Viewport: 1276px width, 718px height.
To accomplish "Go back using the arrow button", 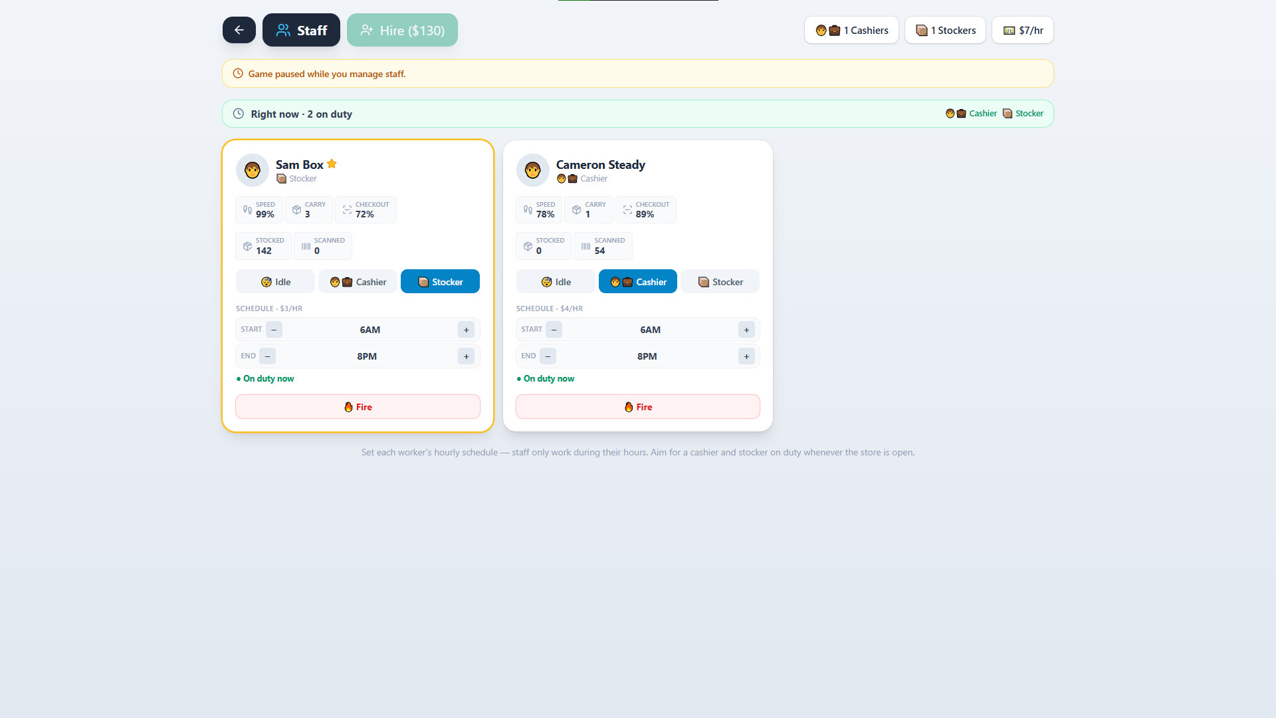I will pos(239,30).
